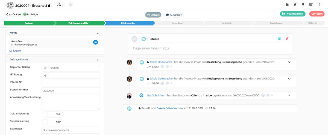This screenshot has height=135, width=328.
Task: Select the Details tab
Action: [153, 15]
